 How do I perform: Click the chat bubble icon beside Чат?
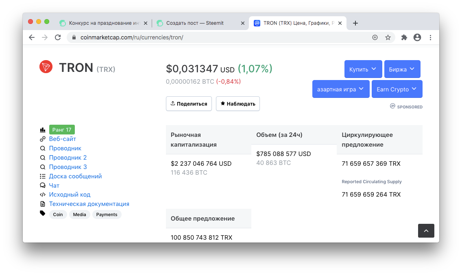point(43,186)
